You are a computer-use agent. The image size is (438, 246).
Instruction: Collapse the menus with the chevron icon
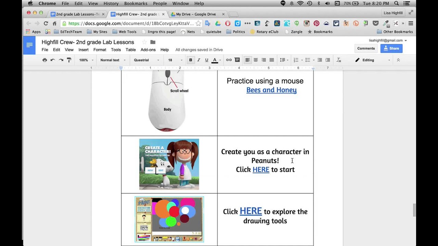coord(398,60)
